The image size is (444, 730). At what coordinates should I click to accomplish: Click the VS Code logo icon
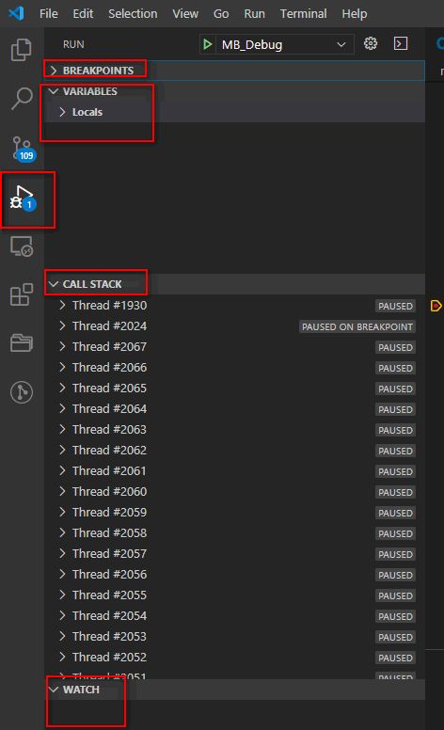pyautogui.click(x=16, y=13)
